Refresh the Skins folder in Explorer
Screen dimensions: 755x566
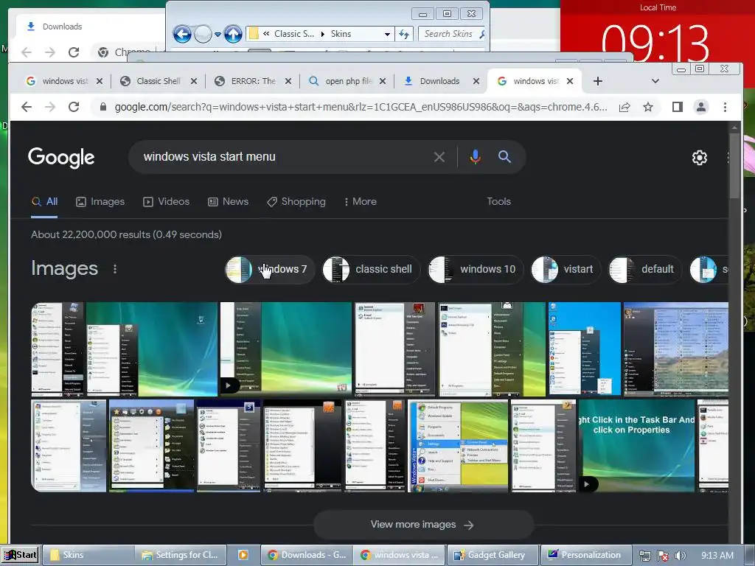[x=404, y=34]
